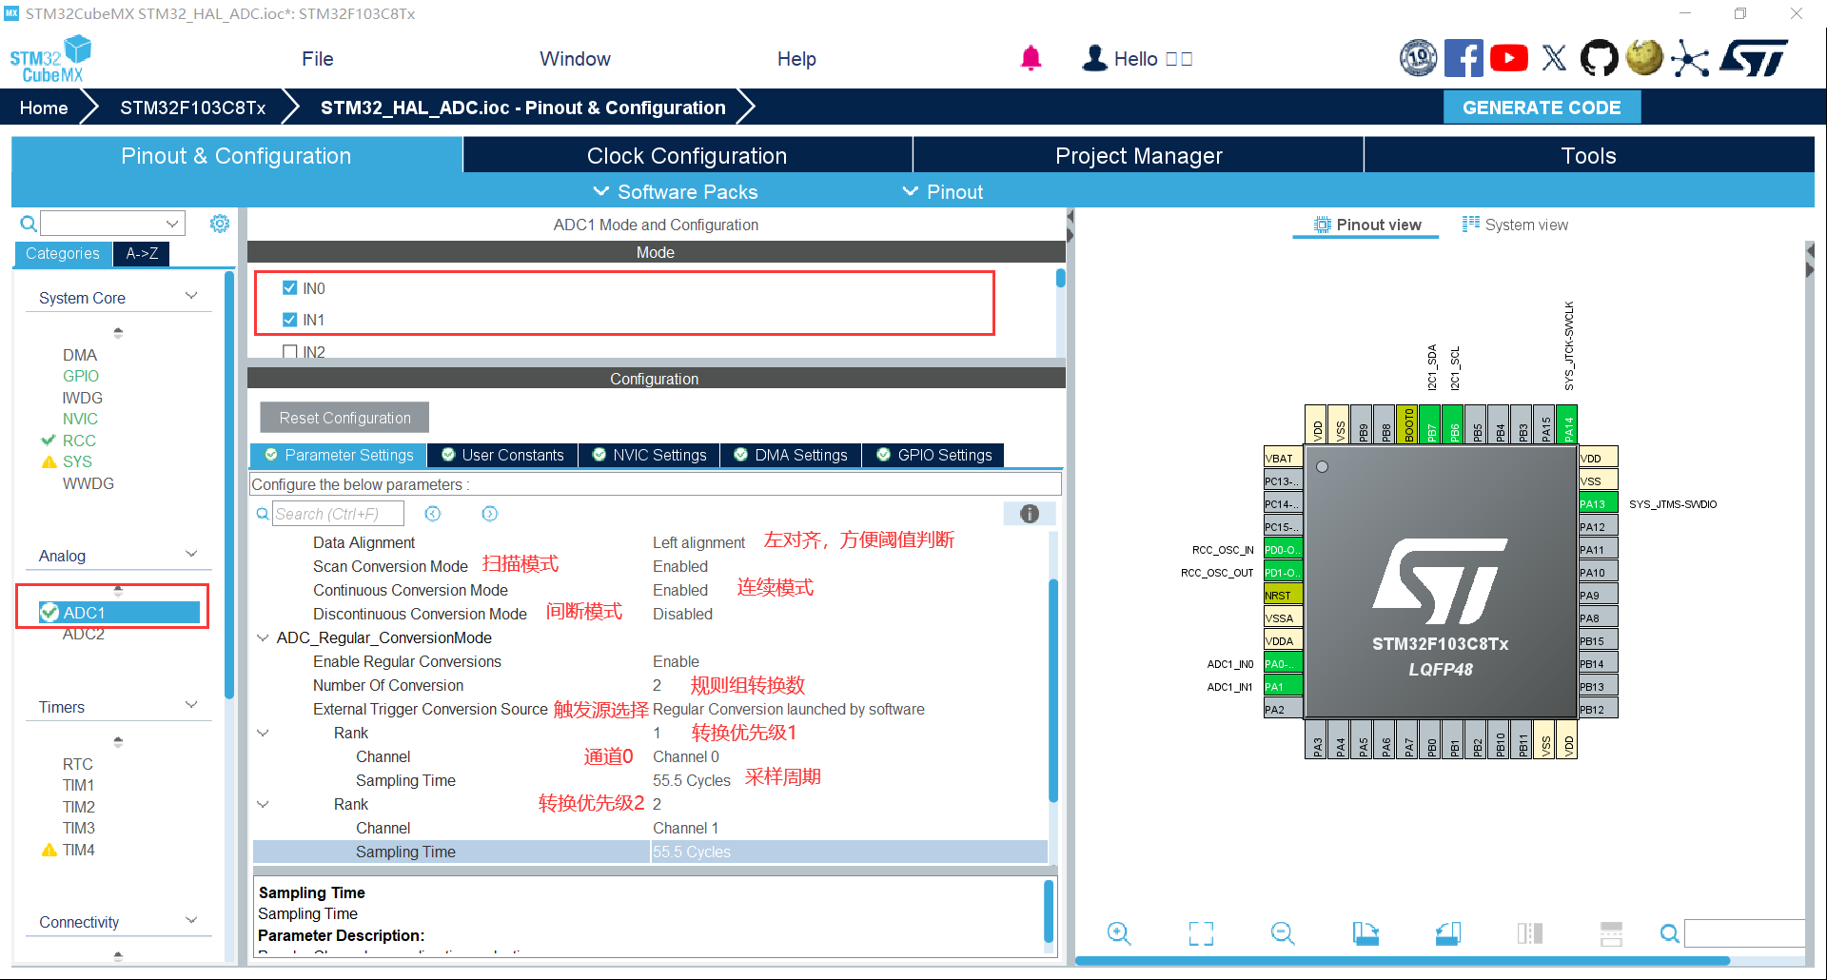Open the File menu
The height and width of the screenshot is (980, 1827).
click(x=318, y=59)
